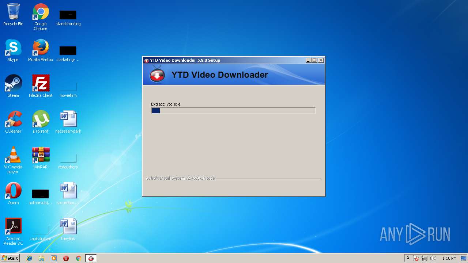468x263 pixels.
Task: Select the islandsfunding desktop file
Action: pos(68,17)
